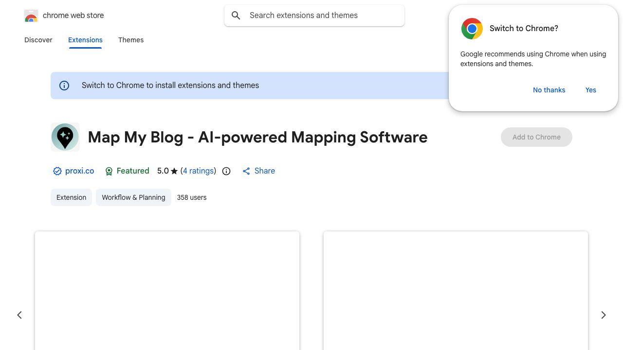Viewport: 623px width, 350px height.
Task: Click the info icon in the blue banner
Action: [64, 86]
